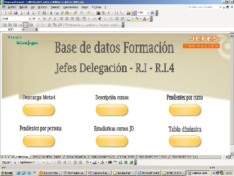Toggle Underline (S) formatting
This screenshot has width=234, height=176.
tap(55, 19)
